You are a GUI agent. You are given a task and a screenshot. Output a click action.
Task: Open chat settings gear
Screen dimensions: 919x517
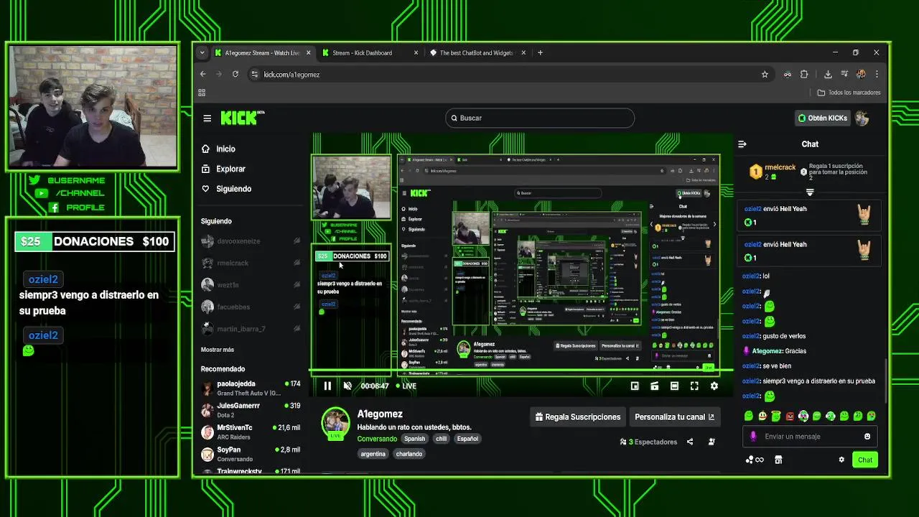841,460
